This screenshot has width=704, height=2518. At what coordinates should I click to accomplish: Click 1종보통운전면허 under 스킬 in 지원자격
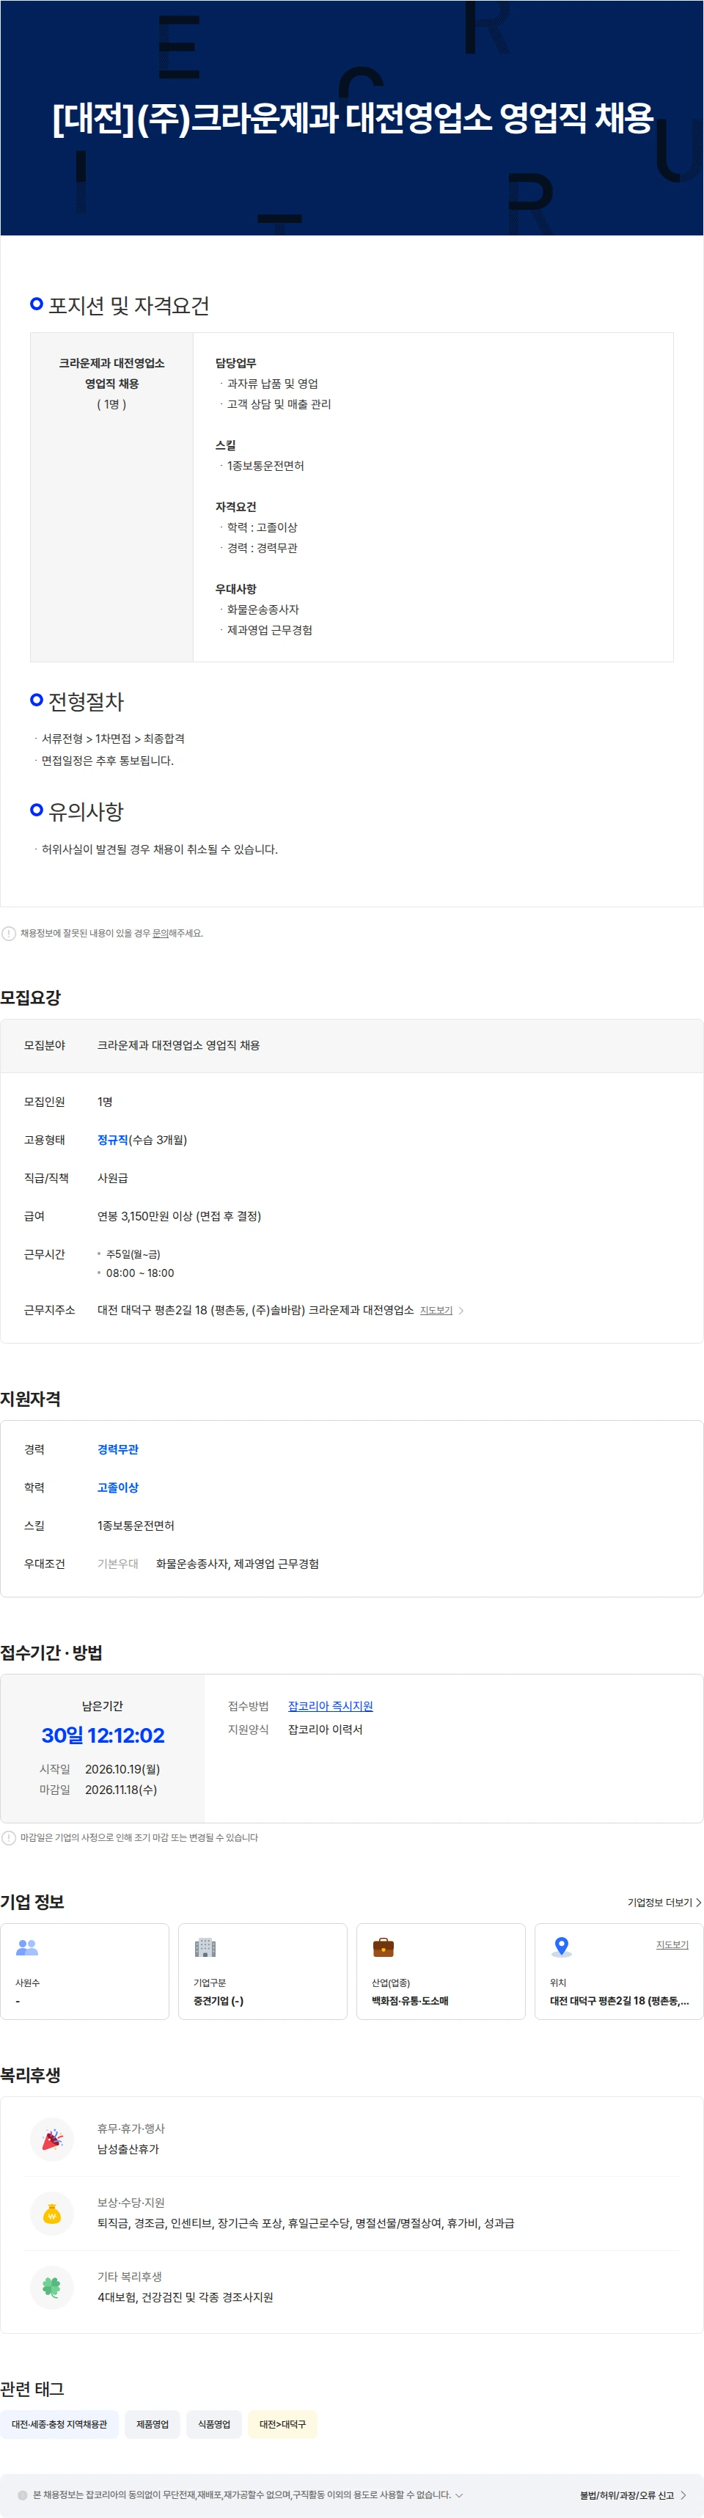click(x=136, y=1526)
